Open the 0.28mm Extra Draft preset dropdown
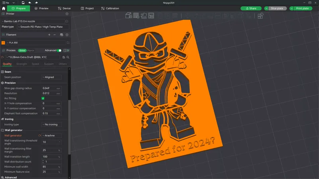The height and width of the screenshot is (179, 319). (33, 57)
